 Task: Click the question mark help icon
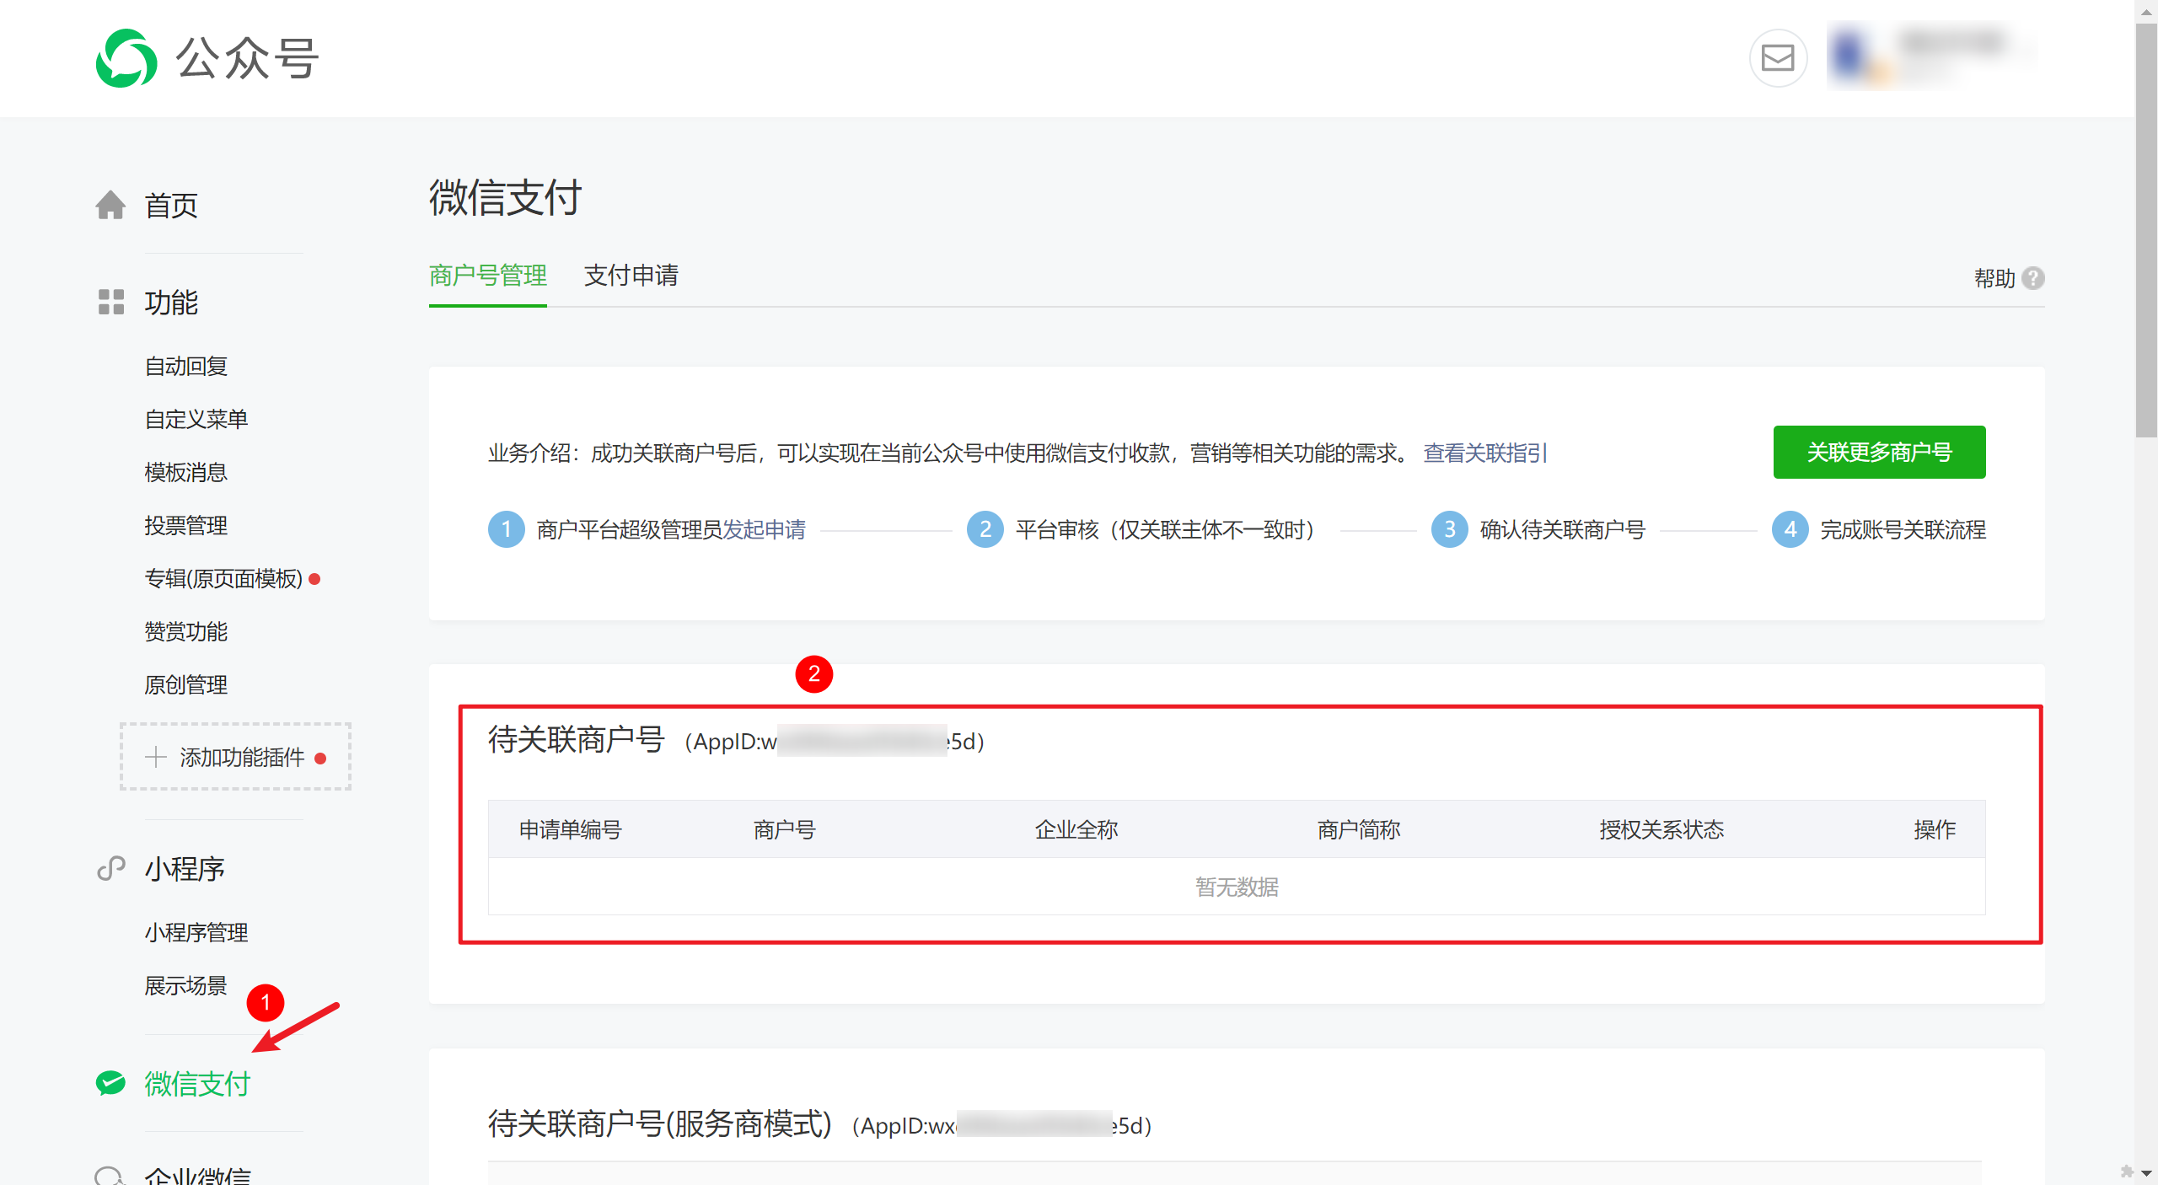click(x=2033, y=278)
